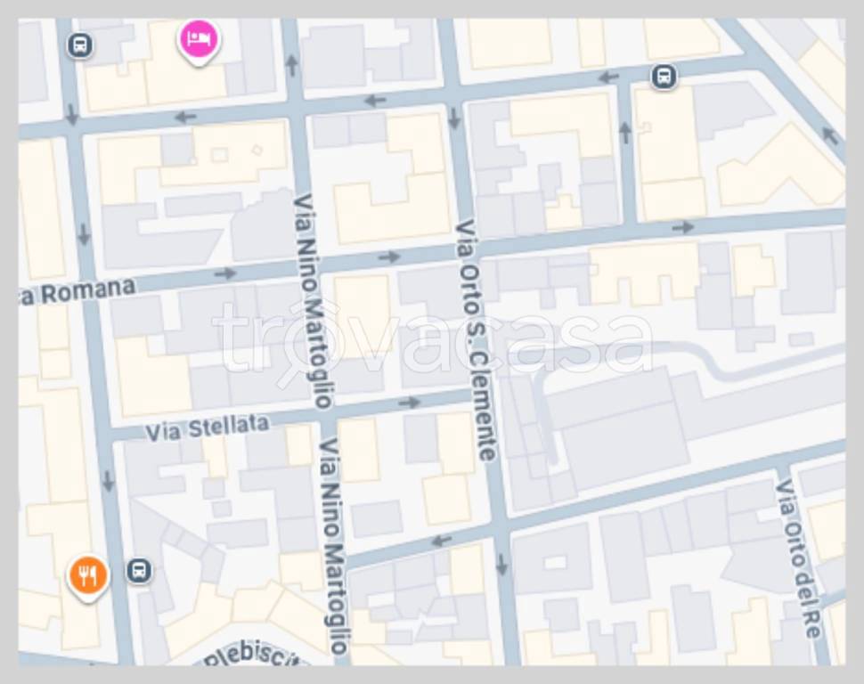Click the orange restaurant fork-knife marker
This screenshot has width=864, height=684.
click(88, 577)
